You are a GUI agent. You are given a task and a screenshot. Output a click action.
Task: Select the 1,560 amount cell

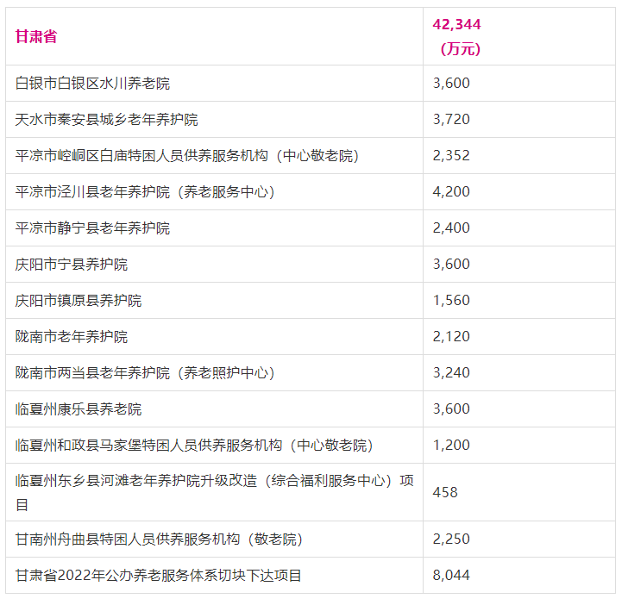pyautogui.click(x=451, y=301)
